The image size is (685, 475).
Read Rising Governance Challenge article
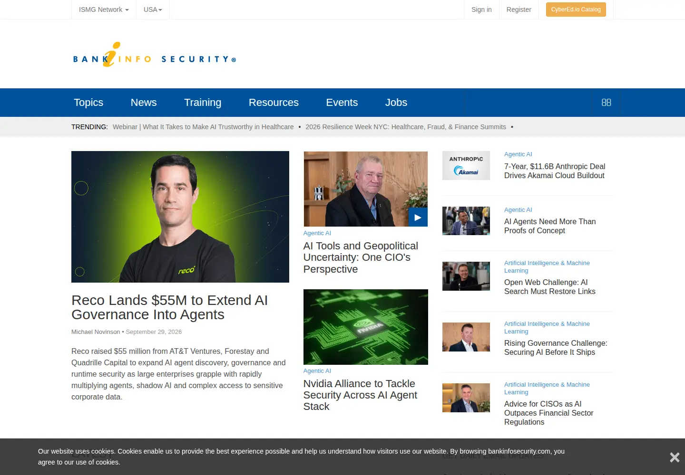click(556, 348)
